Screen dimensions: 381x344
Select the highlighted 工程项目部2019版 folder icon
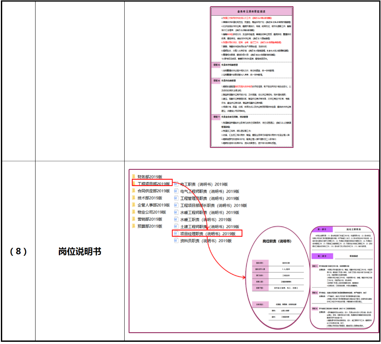pos(133,183)
